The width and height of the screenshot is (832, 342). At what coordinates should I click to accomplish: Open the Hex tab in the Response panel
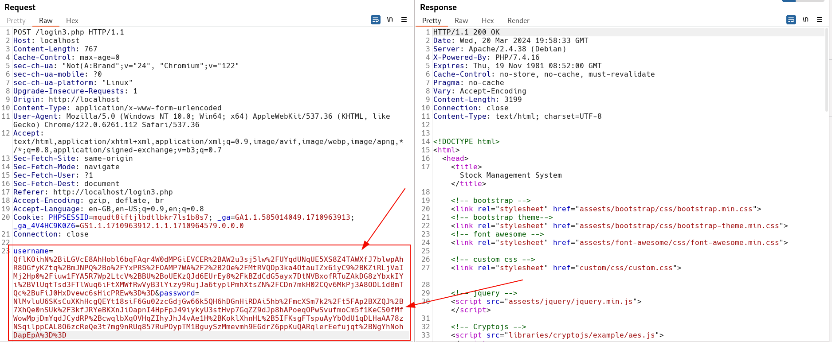coord(488,21)
